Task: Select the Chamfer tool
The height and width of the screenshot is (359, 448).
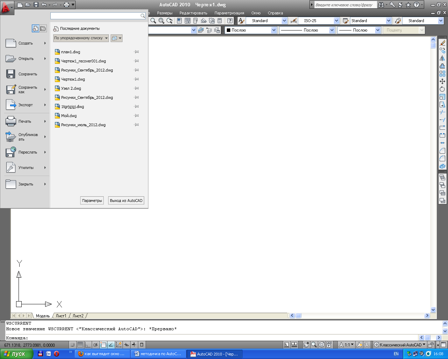Action: (442, 151)
